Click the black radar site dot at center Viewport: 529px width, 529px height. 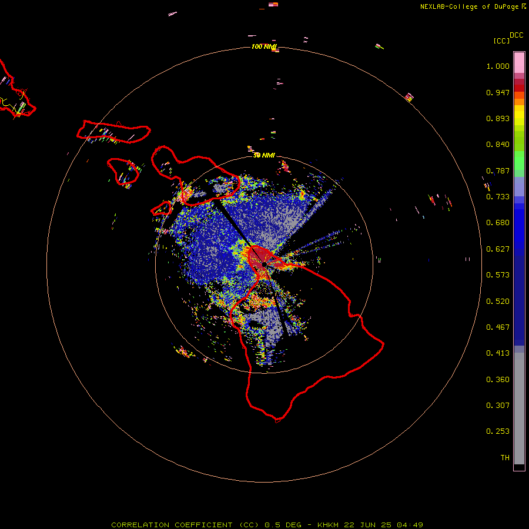(x=264, y=264)
